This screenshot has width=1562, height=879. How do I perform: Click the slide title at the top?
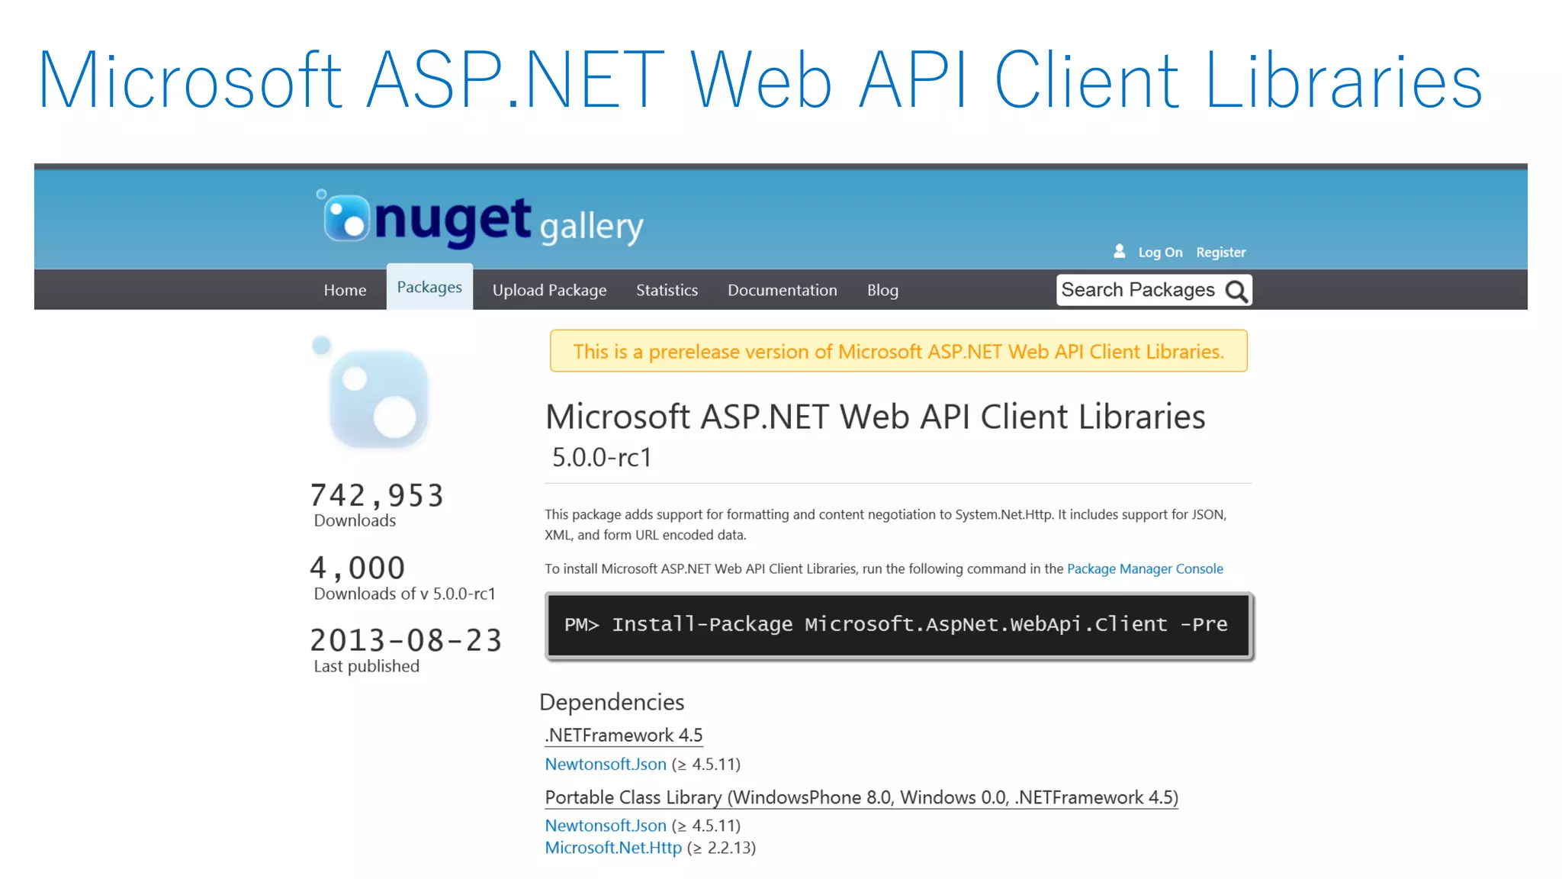[760, 79]
